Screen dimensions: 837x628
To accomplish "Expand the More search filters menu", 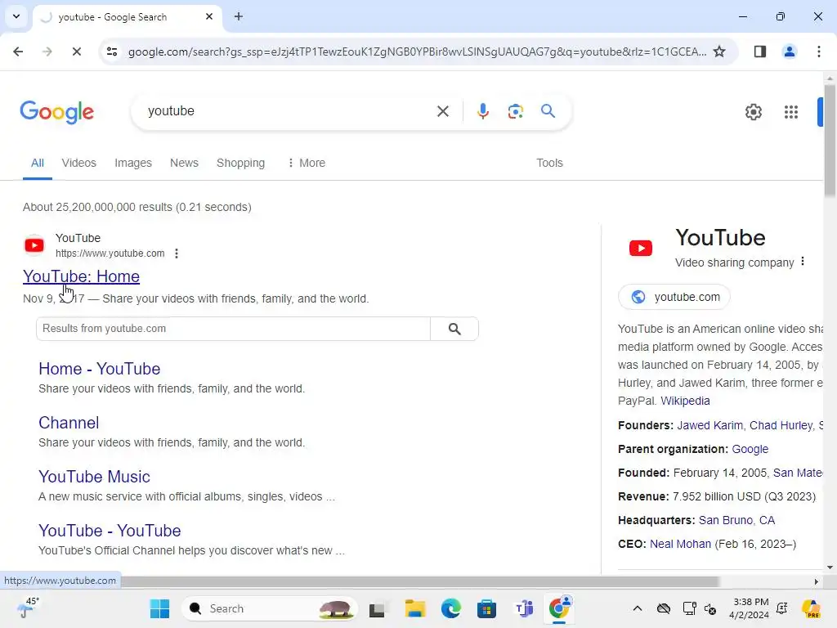I will coord(307,163).
